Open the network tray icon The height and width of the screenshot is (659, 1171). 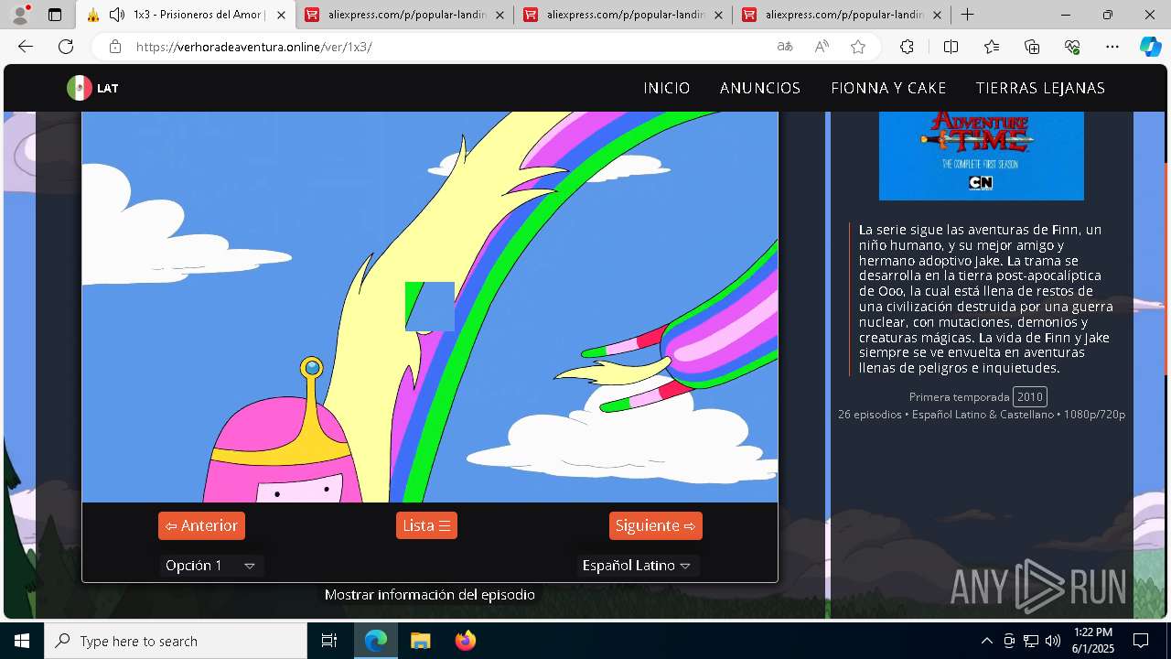1031,641
